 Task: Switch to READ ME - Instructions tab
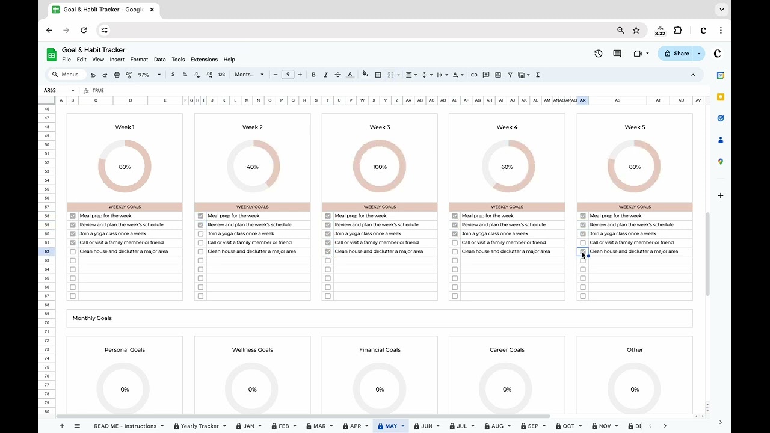click(x=125, y=426)
